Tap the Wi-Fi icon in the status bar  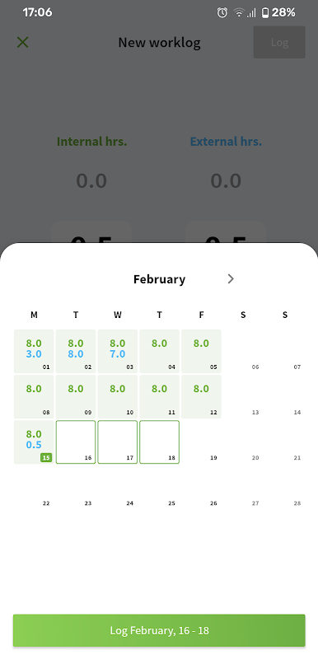coord(239,12)
